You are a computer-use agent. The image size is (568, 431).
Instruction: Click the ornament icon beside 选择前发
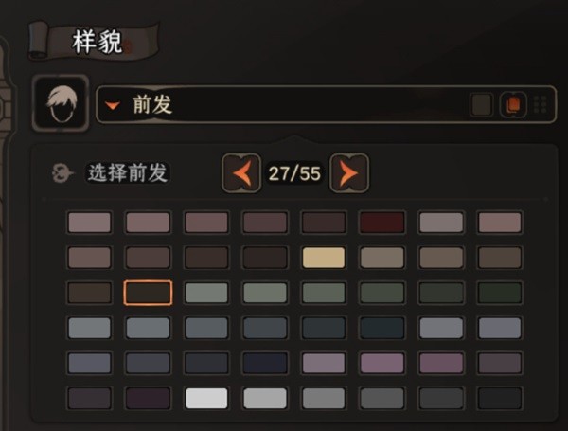[x=62, y=173]
